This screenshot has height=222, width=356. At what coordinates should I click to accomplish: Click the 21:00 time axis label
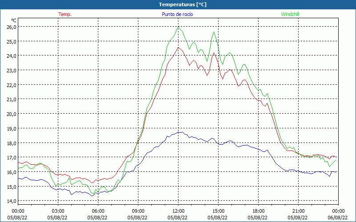click(298, 211)
